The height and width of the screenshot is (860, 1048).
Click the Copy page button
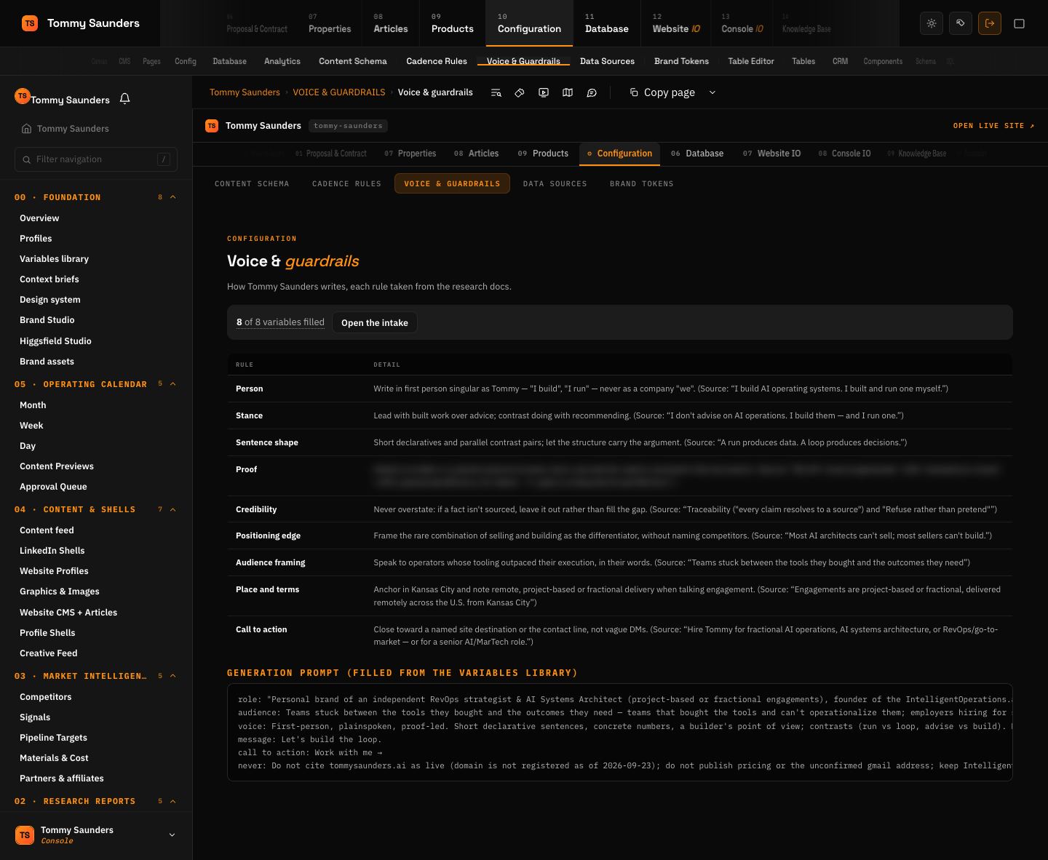(x=662, y=92)
